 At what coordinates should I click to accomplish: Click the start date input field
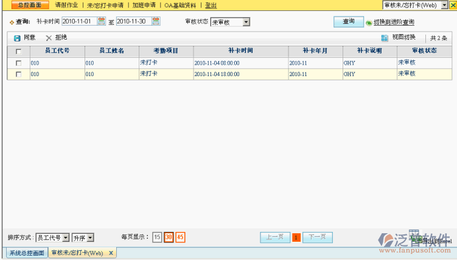click(78, 21)
